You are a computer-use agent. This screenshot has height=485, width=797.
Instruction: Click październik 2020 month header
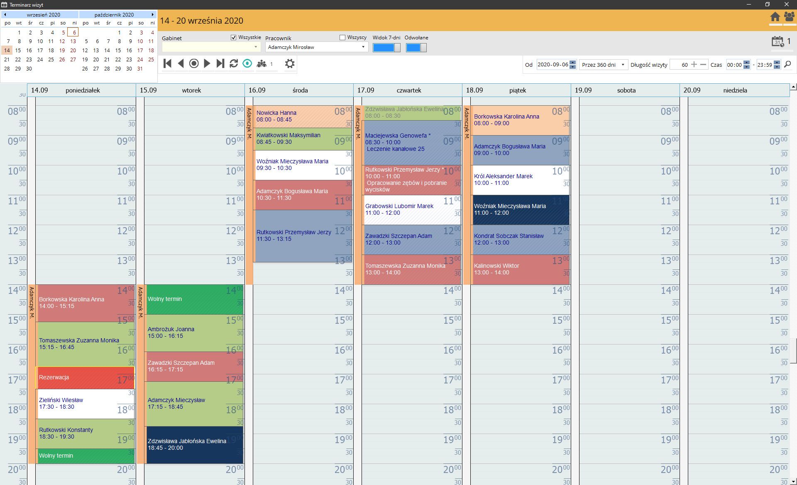coord(114,15)
